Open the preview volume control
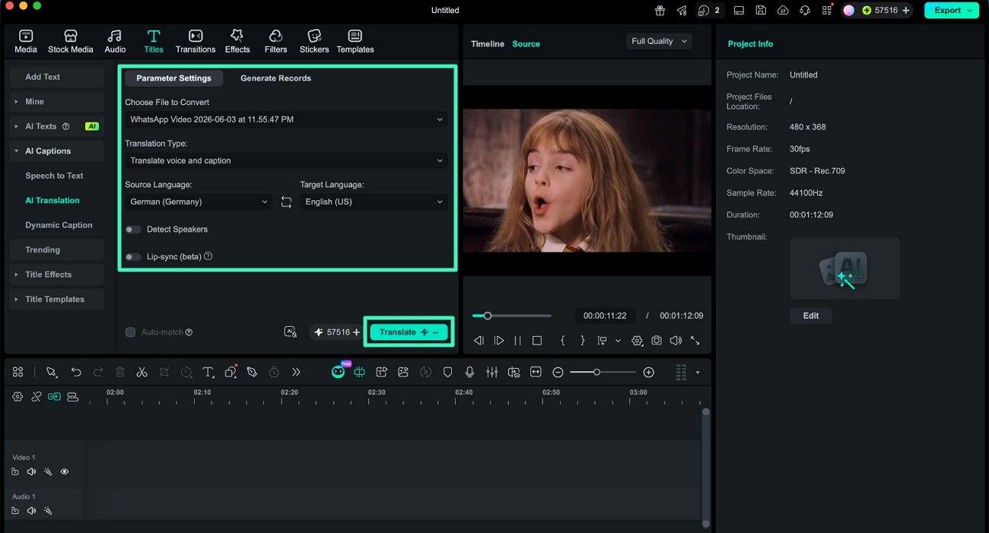The height and width of the screenshot is (533, 989). point(676,341)
